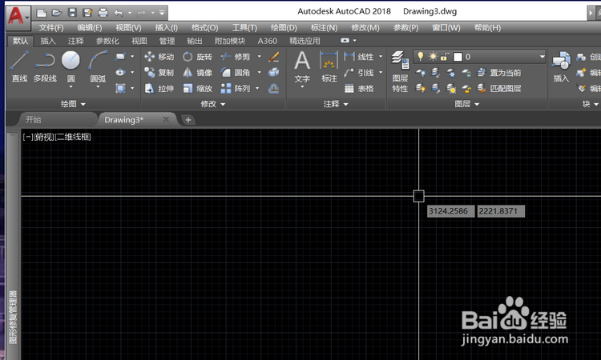The height and width of the screenshot is (360, 601).
Task: Switch to the 参数化 ribbon tab
Action: (x=107, y=41)
